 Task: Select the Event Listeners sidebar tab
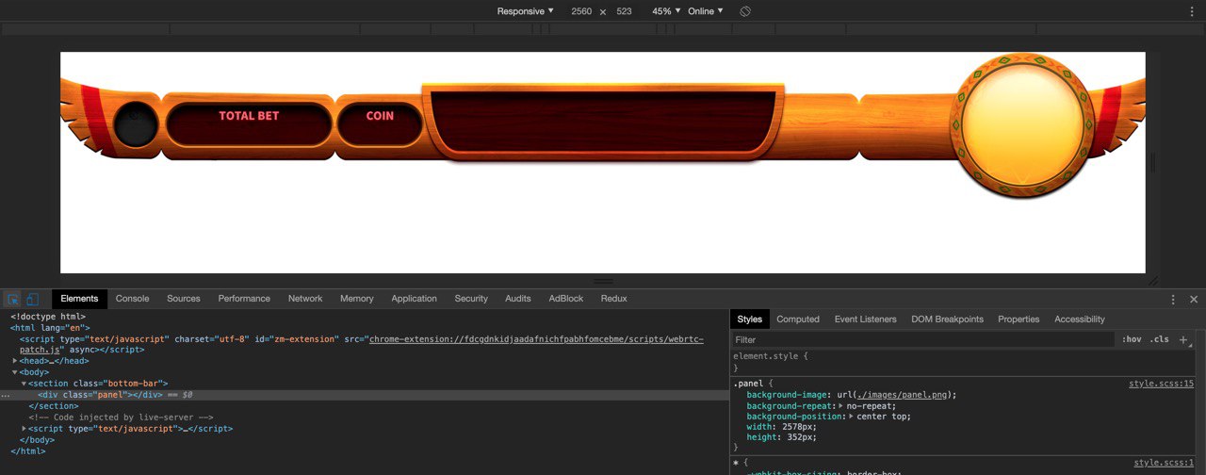[866, 319]
